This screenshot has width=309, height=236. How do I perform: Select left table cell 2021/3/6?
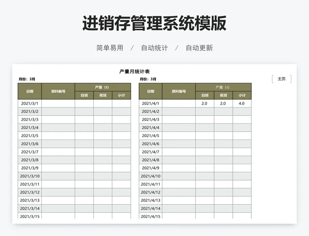pyautogui.click(x=30, y=144)
